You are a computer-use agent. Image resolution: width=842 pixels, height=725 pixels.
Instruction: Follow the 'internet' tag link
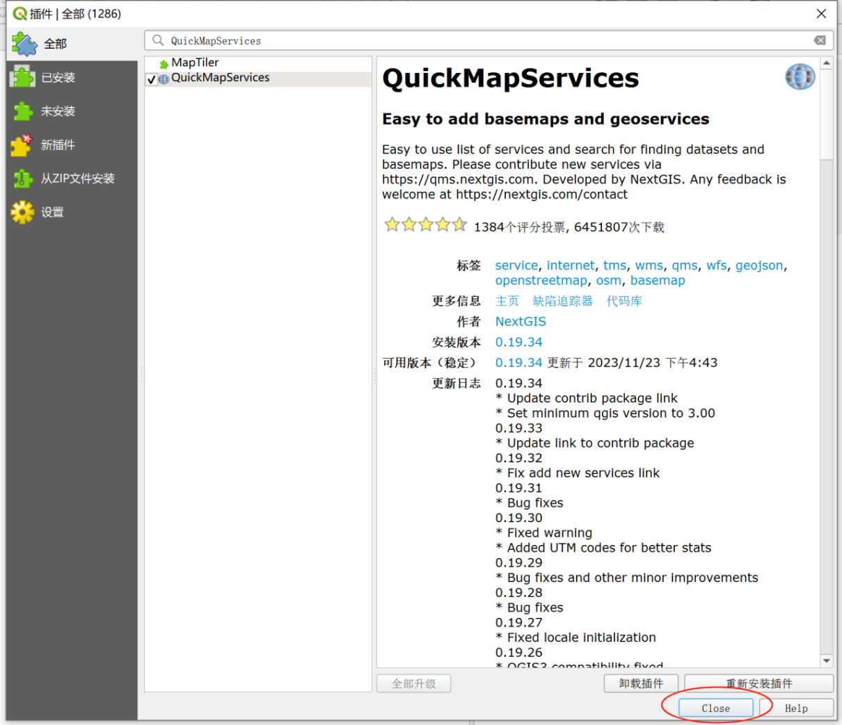tap(571, 266)
